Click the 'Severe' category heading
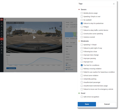This screenshot has width=119, height=110. (83, 10)
